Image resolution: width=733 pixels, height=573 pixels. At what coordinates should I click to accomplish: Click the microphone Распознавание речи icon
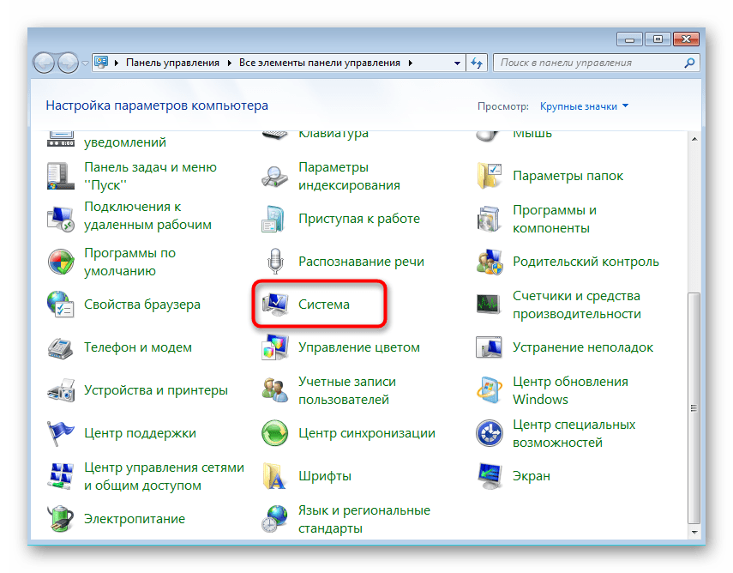pos(275,262)
